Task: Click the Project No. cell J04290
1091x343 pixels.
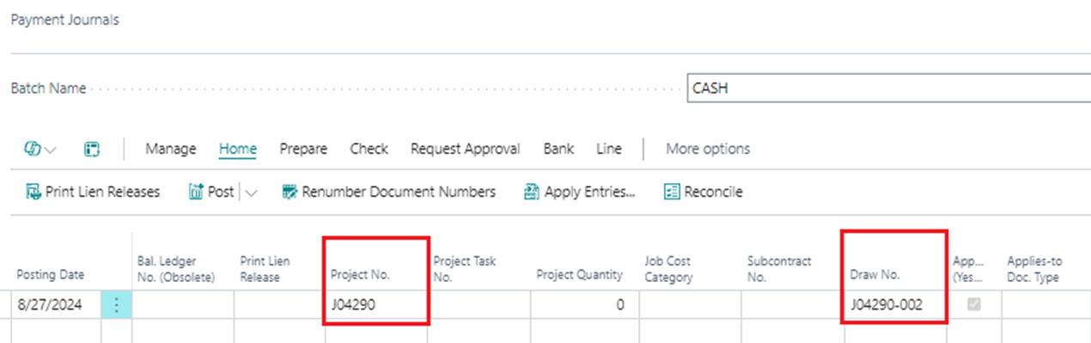Action: pos(375,305)
